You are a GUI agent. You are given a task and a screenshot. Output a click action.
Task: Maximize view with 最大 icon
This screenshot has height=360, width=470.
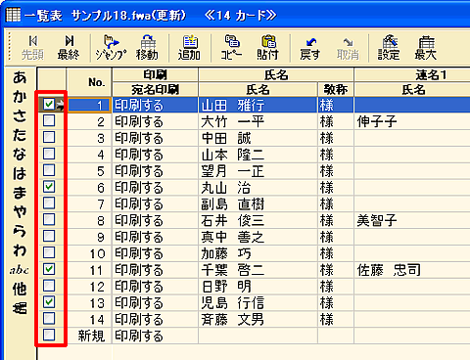426,48
